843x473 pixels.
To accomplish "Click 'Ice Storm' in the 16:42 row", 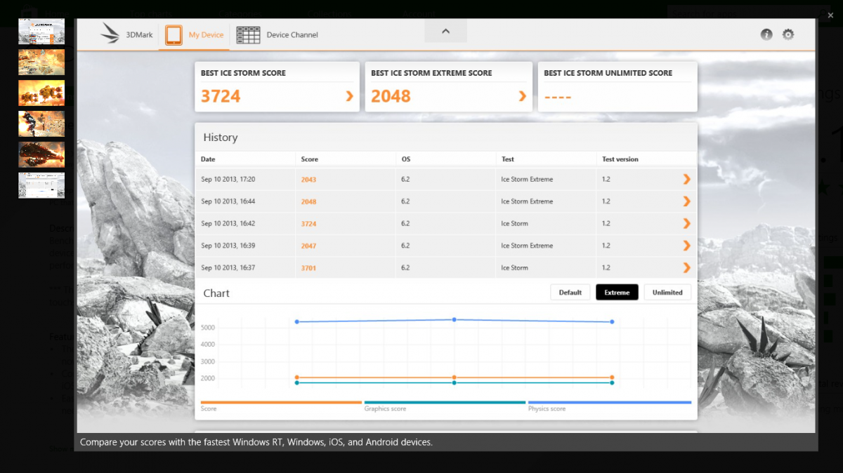I will pyautogui.click(x=514, y=224).
